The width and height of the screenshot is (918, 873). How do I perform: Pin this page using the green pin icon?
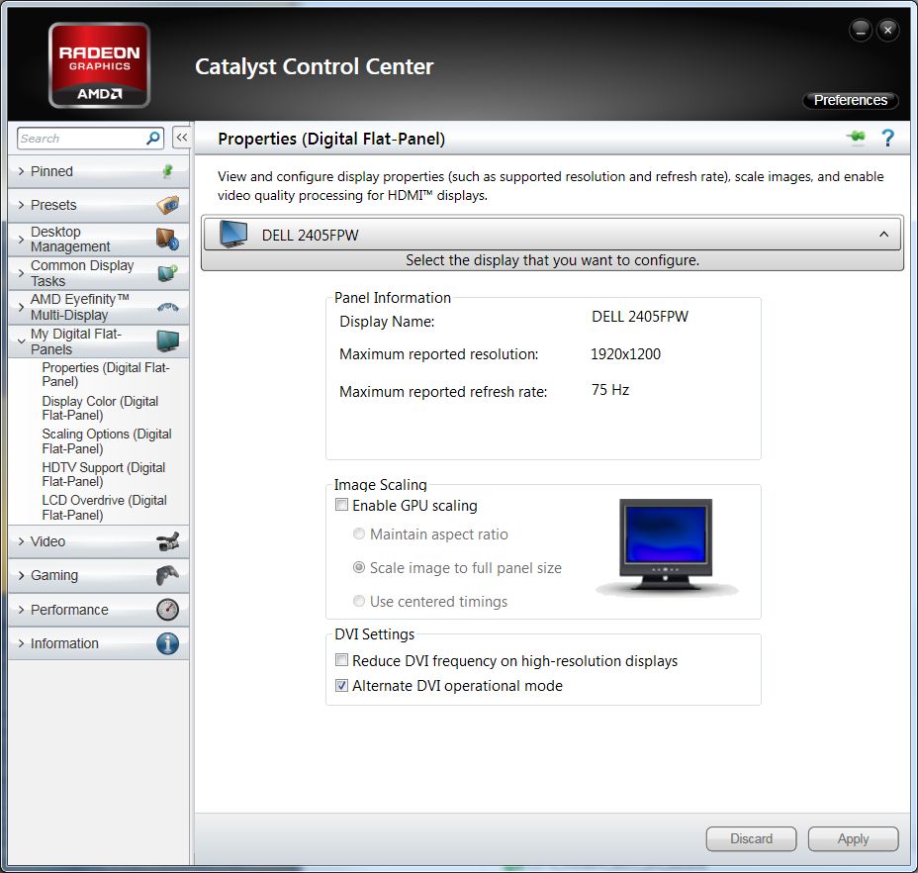pyautogui.click(x=856, y=138)
